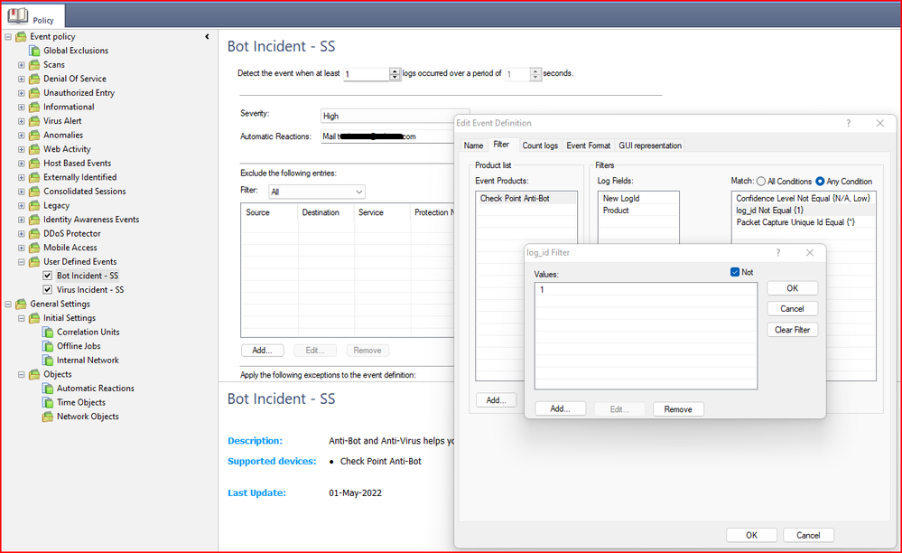Collapse the General Settings node

[x=8, y=305]
